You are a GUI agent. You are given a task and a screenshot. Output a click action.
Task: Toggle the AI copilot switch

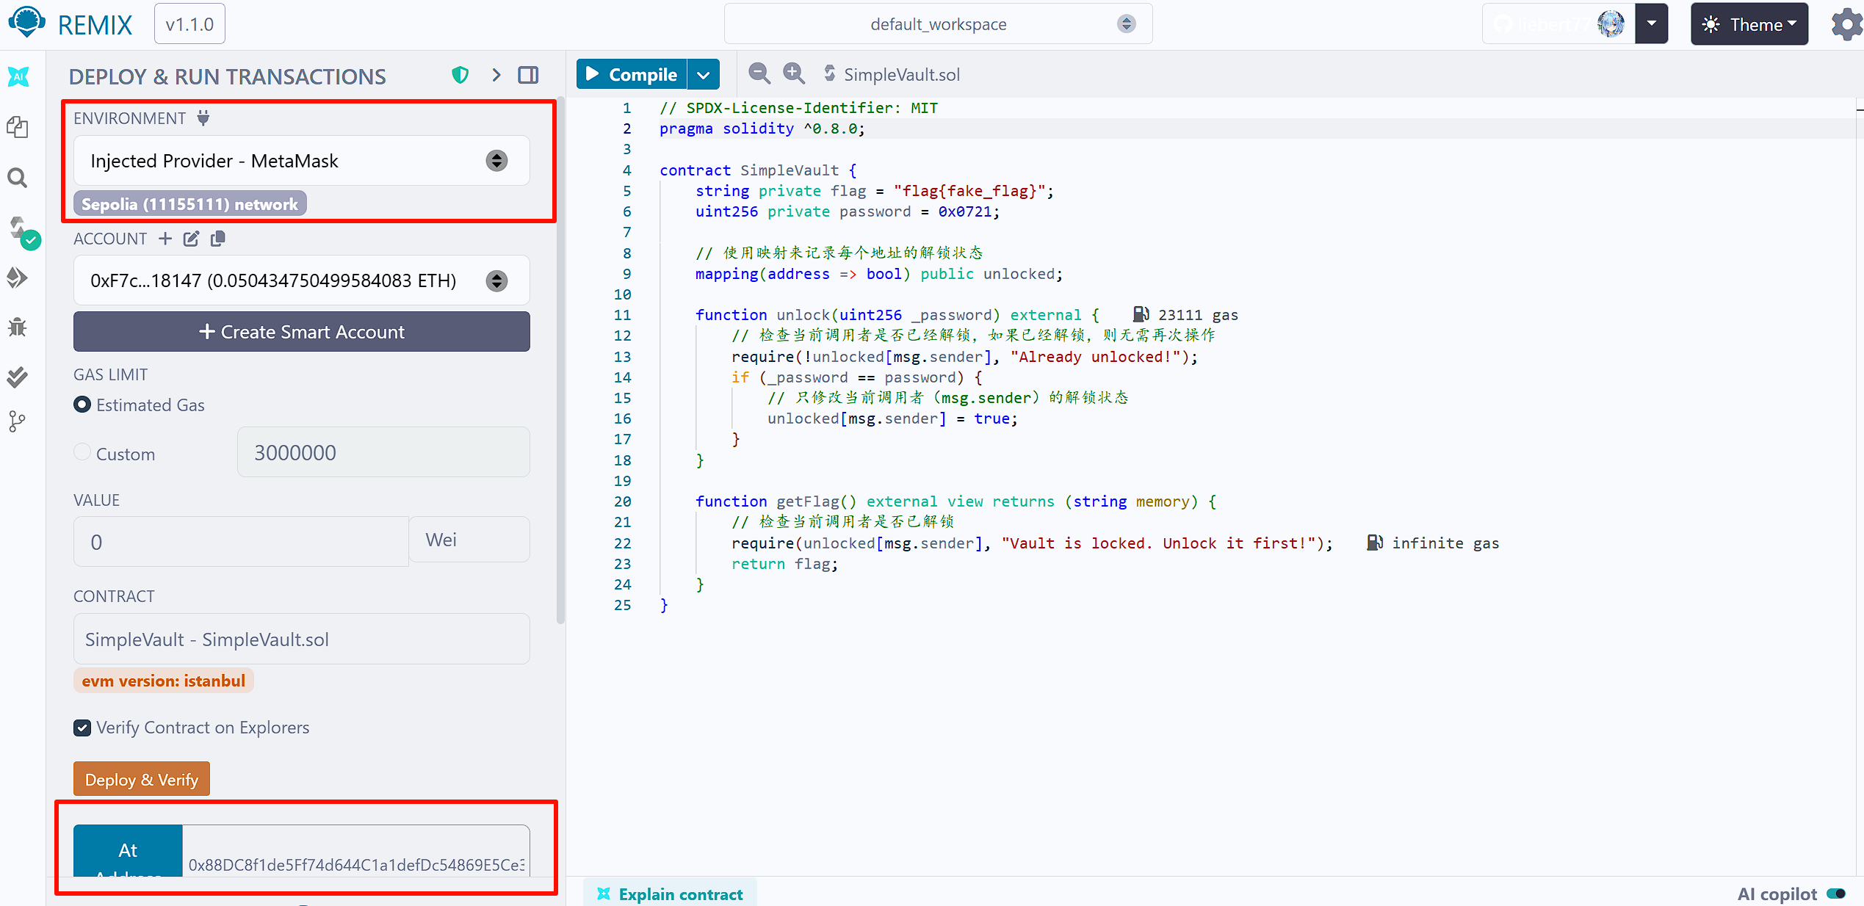tap(1836, 894)
